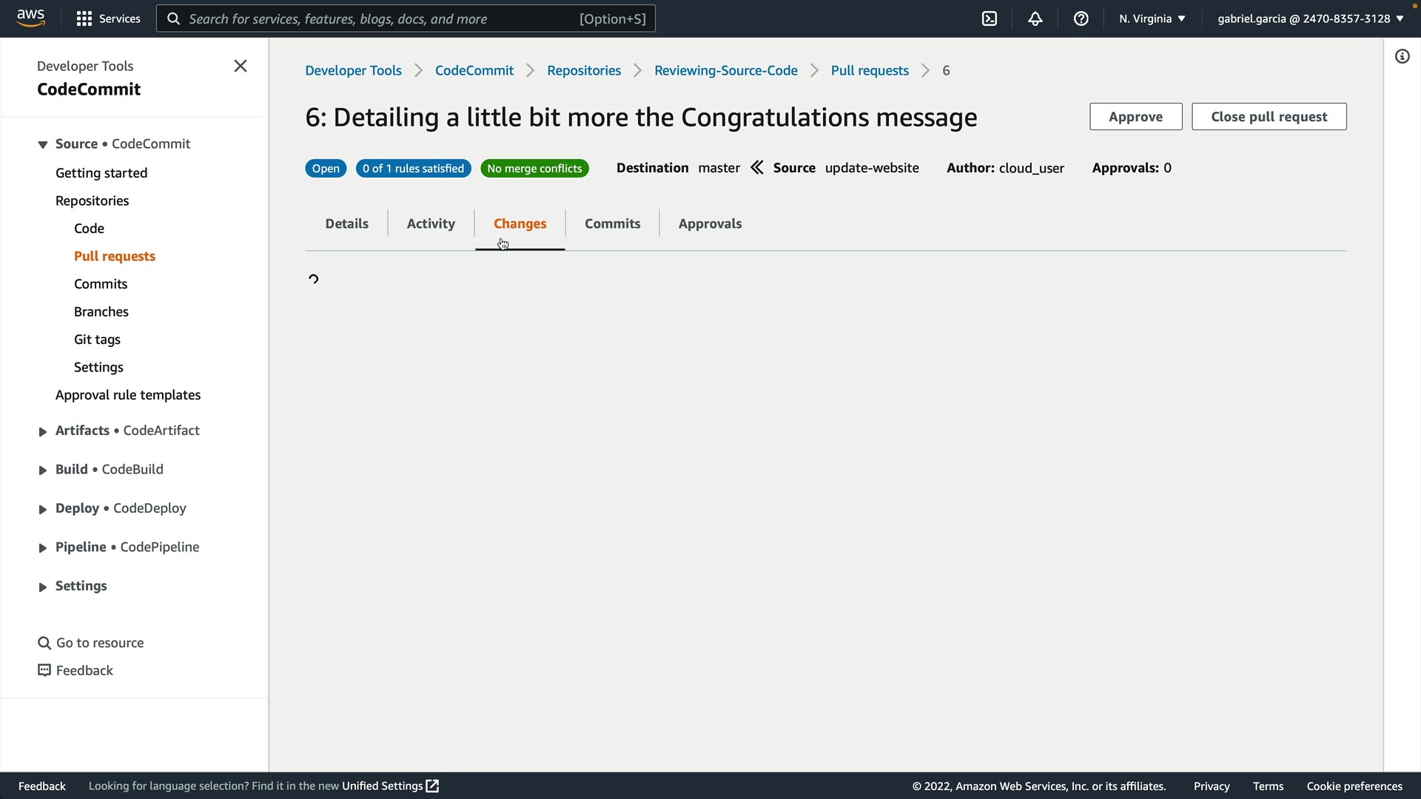Switch to the Commits tab

[612, 223]
